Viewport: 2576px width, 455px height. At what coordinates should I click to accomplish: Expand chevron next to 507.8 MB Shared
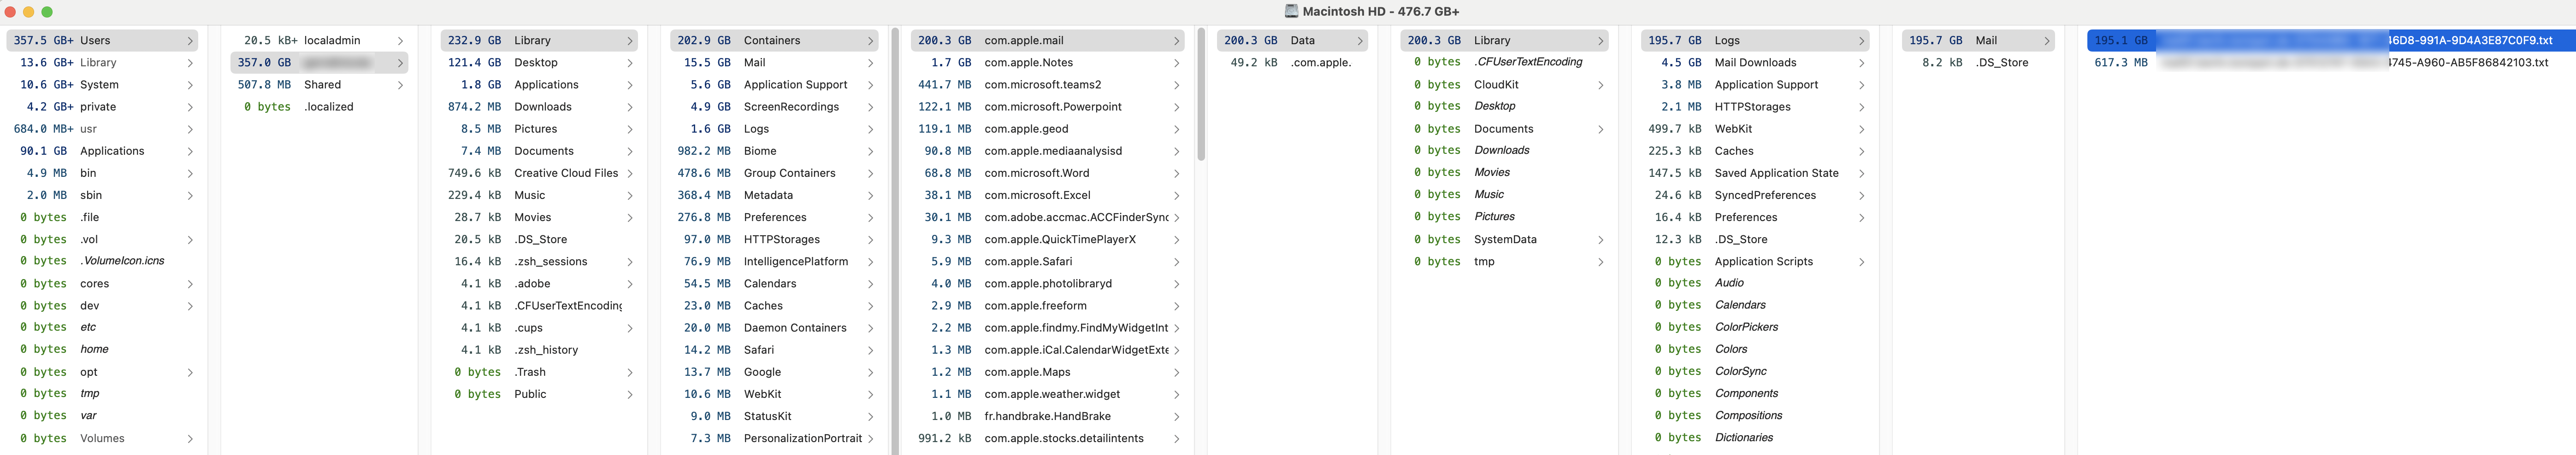(400, 85)
